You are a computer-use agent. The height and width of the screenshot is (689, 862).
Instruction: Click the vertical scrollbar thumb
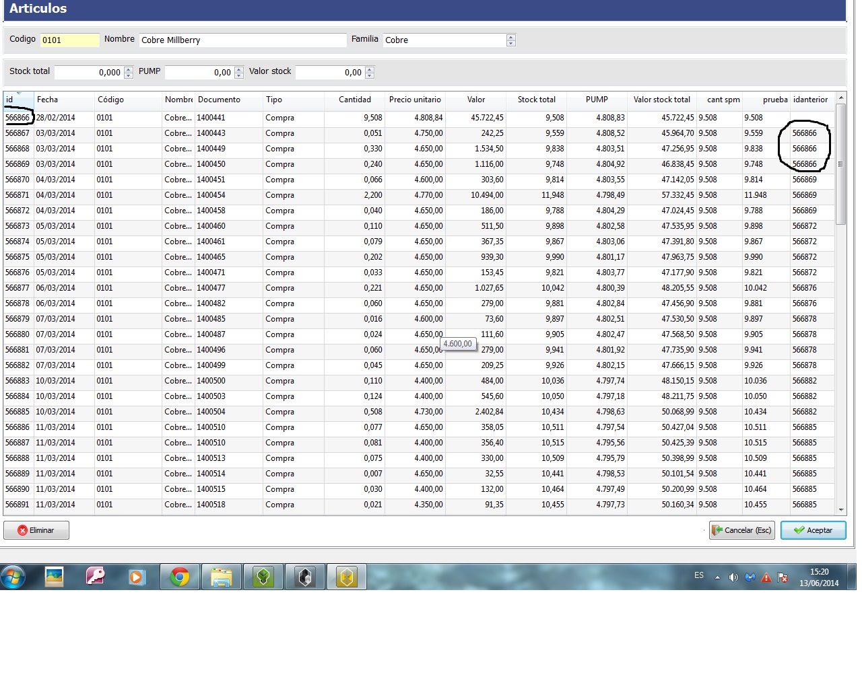pyautogui.click(x=841, y=164)
